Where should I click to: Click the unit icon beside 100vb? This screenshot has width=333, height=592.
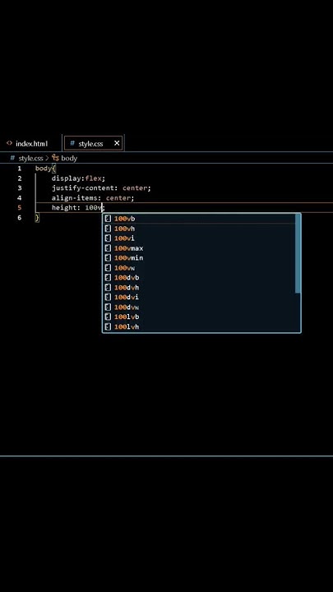(x=108, y=218)
